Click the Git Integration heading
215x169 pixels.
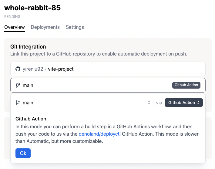click(28, 47)
